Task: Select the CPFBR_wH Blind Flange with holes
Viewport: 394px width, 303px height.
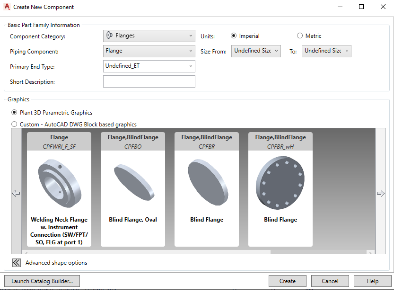Action: coord(280,189)
